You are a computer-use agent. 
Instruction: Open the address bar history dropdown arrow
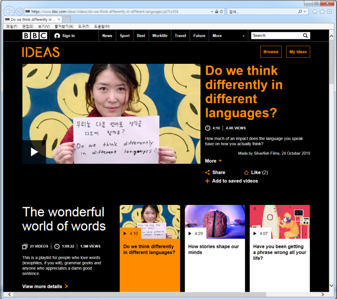(x=212, y=12)
